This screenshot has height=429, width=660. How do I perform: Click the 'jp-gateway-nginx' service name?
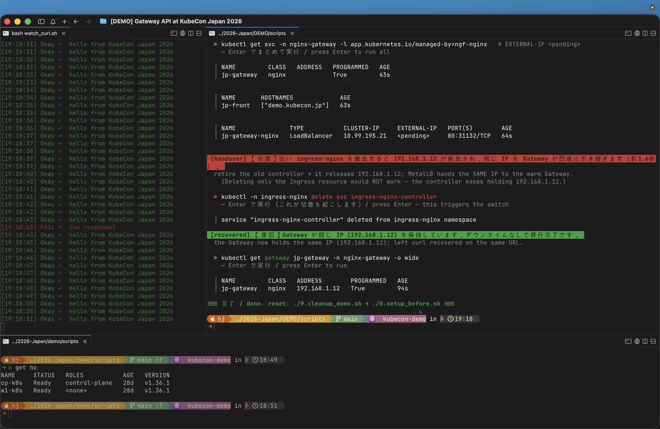tap(250, 136)
